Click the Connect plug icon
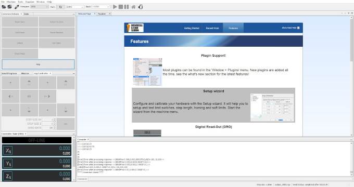The image size is (354, 187). [17, 7]
